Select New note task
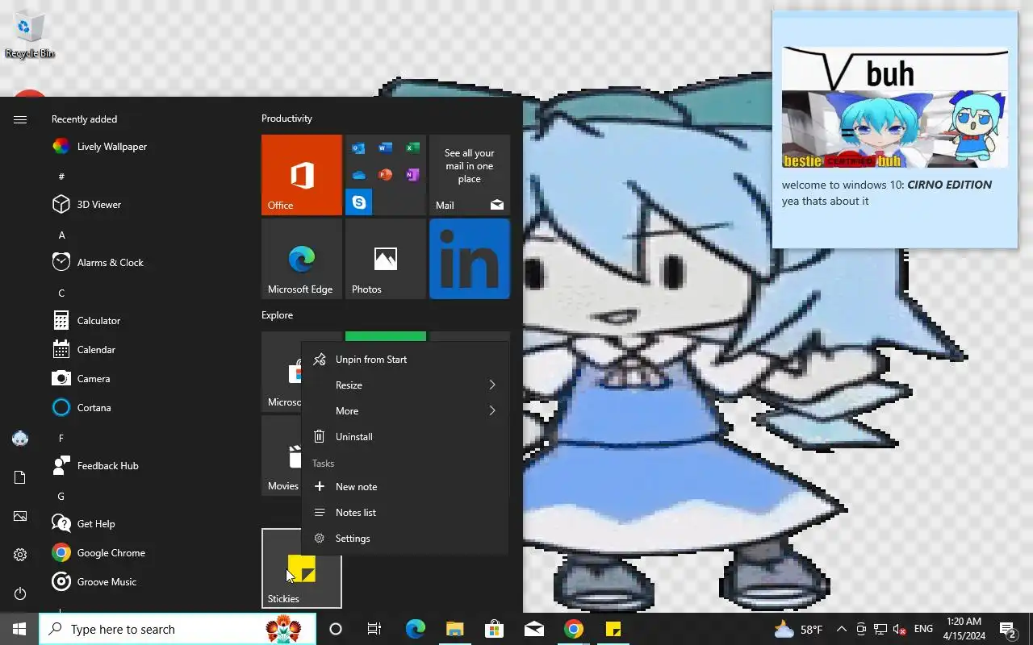 tap(405, 487)
